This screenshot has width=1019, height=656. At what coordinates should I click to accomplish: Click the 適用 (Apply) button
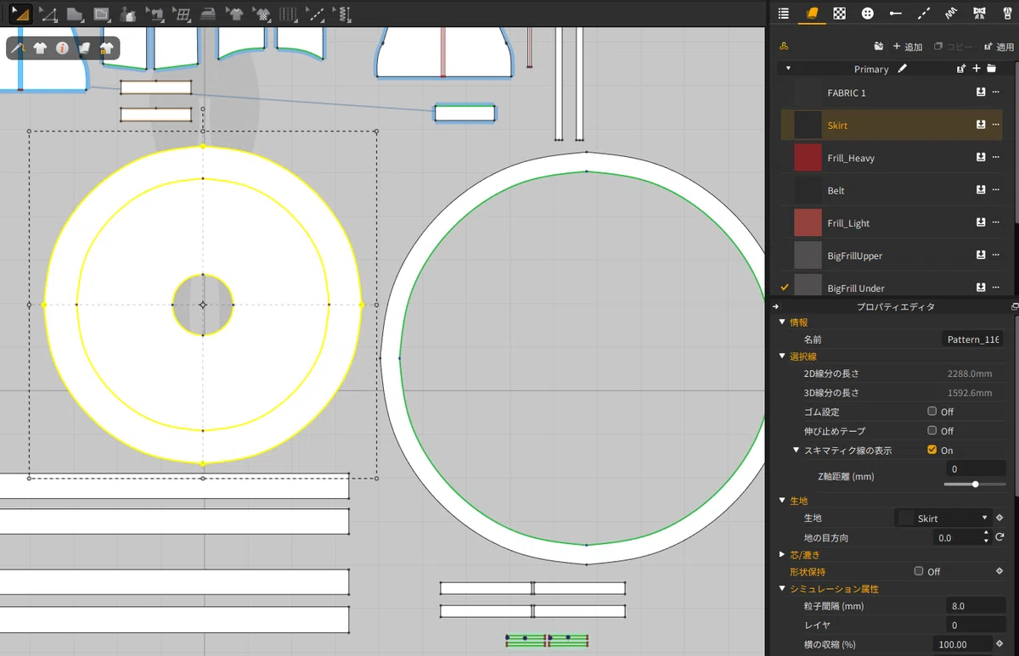click(999, 47)
